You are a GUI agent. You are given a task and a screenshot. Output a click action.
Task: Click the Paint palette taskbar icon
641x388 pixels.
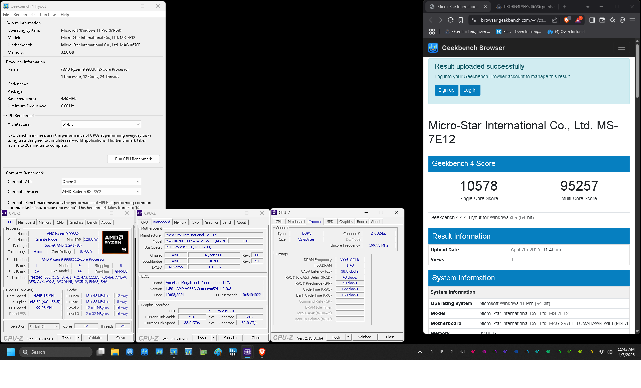pos(218,352)
